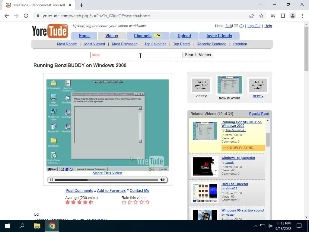Open the Windows Start menu
This screenshot has width=309, height=232.
point(7,226)
